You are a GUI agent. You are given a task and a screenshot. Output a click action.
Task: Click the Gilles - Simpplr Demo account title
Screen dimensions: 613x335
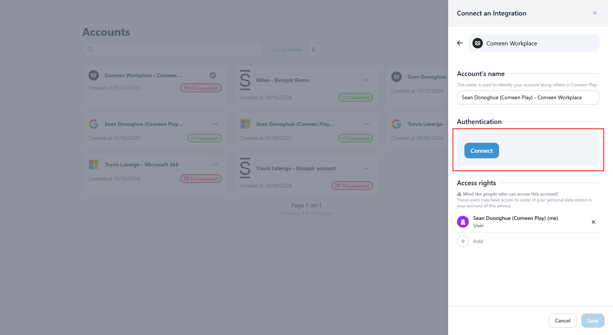283,80
